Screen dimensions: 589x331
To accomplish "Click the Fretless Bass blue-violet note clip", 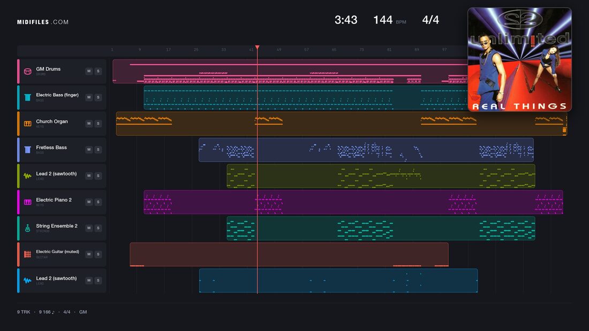I will click(x=366, y=150).
